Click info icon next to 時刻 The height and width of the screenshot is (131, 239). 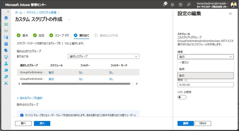pyautogui.click(x=186, y=80)
